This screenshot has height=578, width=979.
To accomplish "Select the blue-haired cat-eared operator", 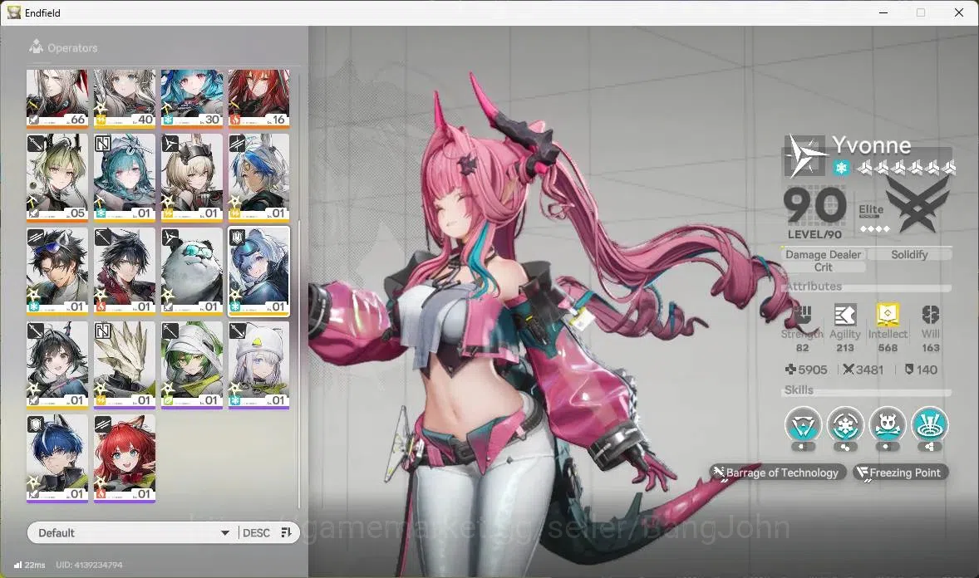I will click(x=57, y=458).
